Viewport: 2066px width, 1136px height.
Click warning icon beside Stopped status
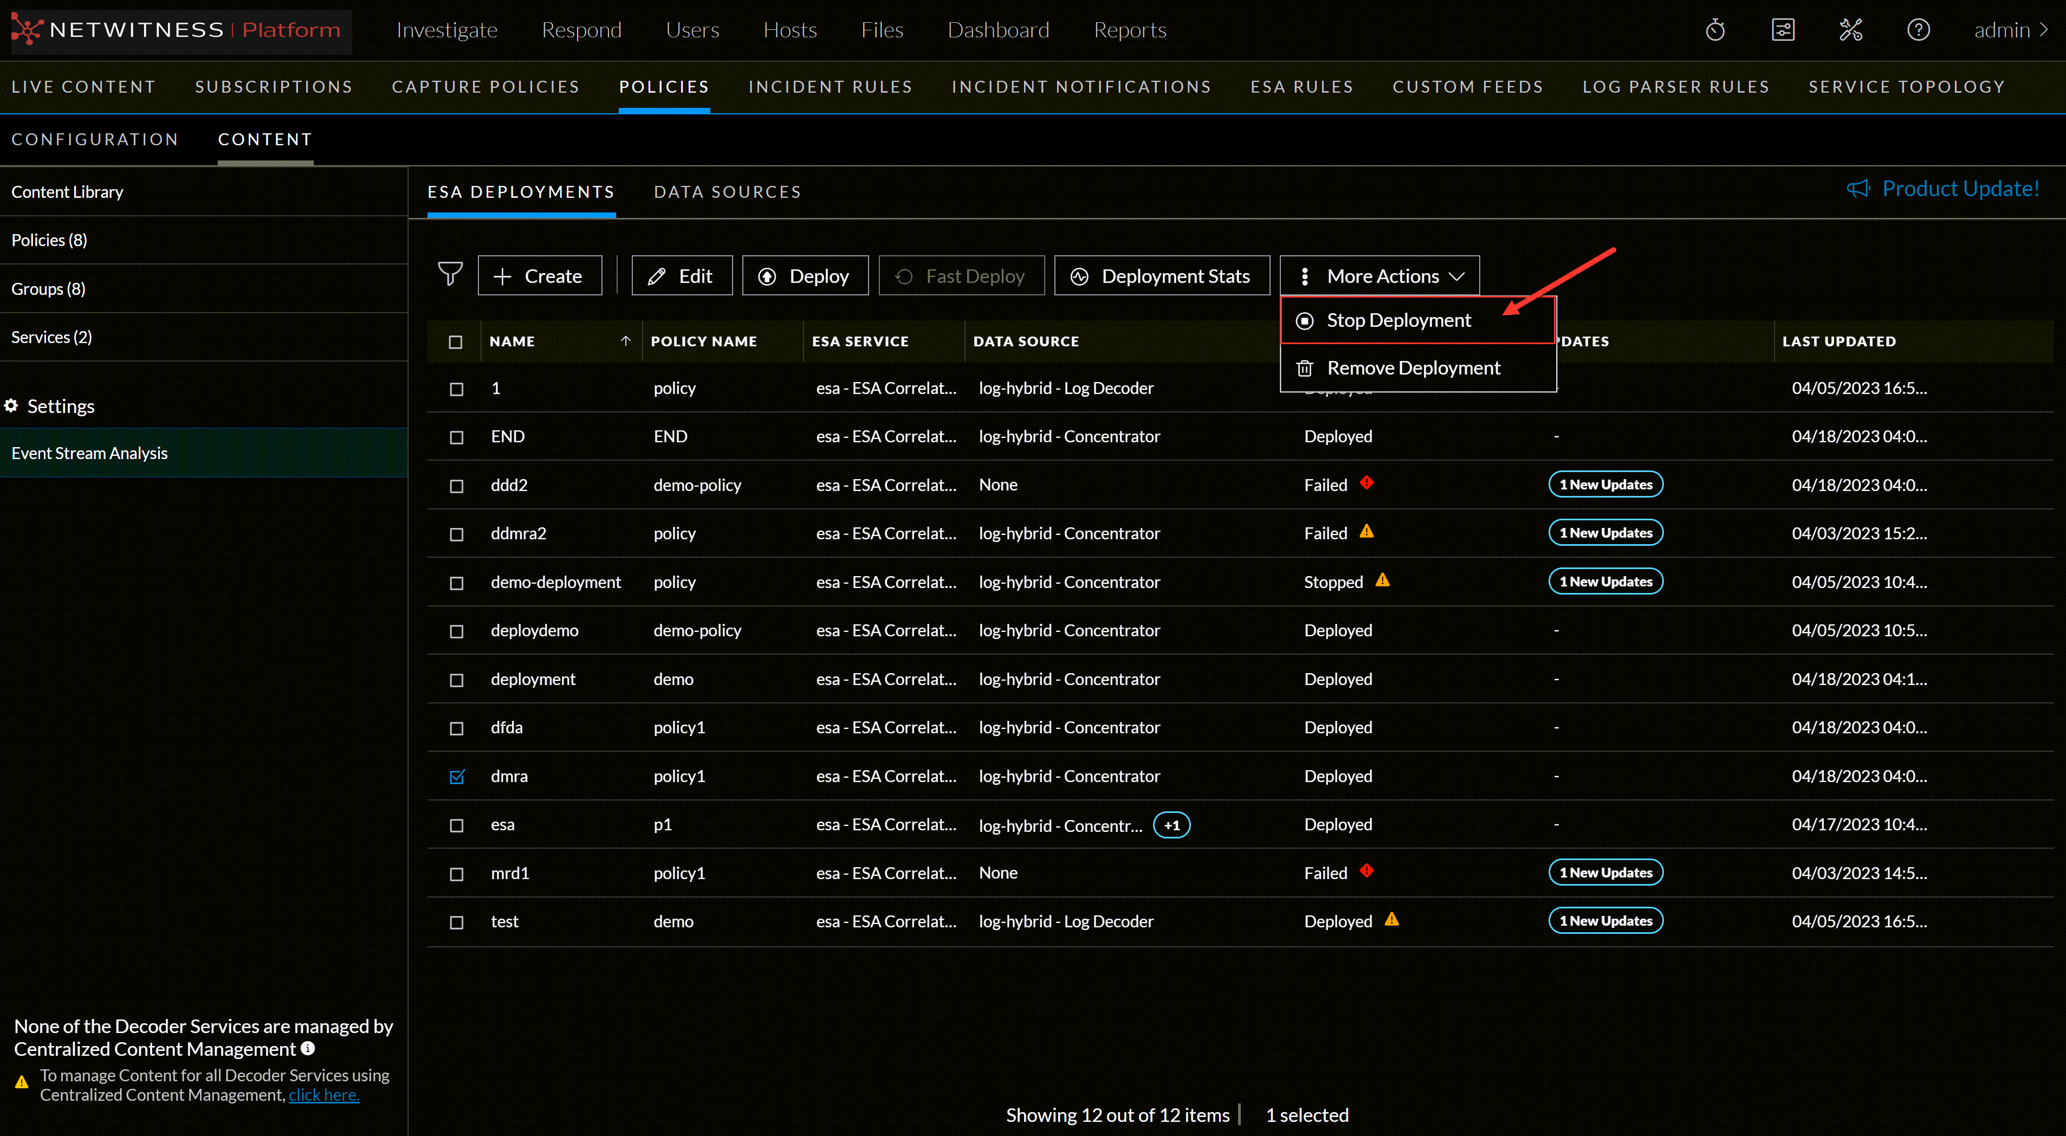point(1382,580)
